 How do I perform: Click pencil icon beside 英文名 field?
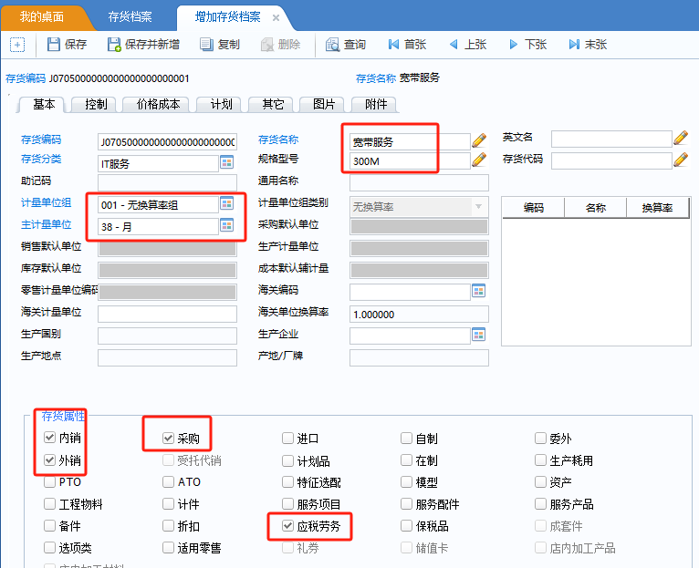coord(680,138)
